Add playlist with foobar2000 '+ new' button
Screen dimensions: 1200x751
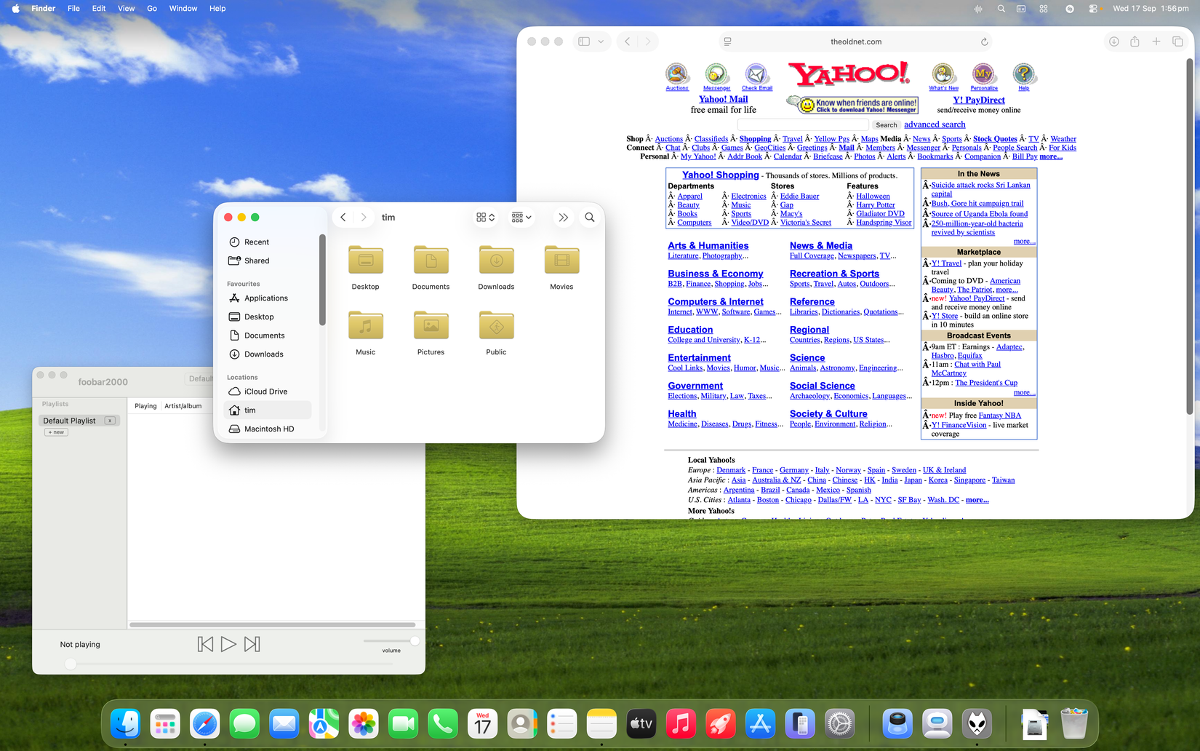[x=56, y=432]
